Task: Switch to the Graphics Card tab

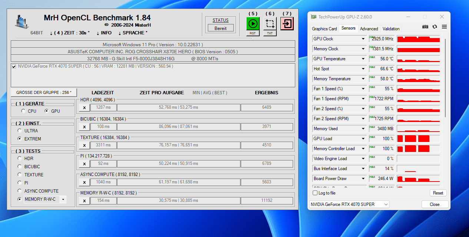Action: (x=325, y=29)
